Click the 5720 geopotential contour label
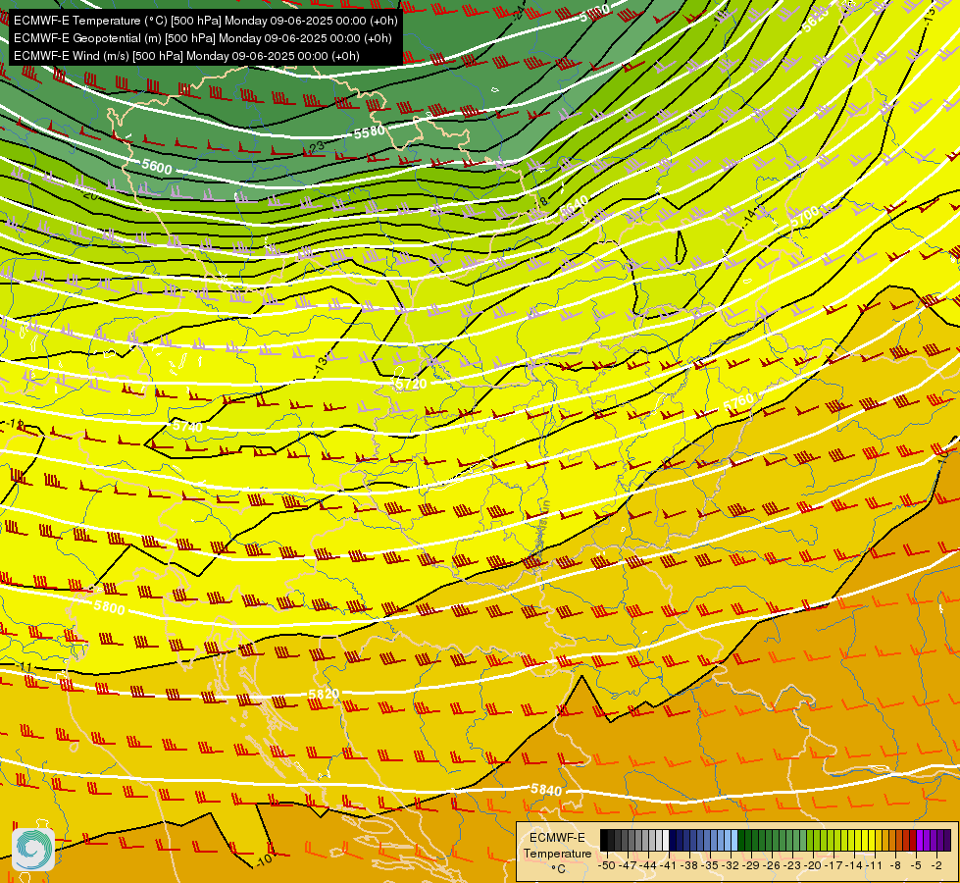Image resolution: width=960 pixels, height=883 pixels. [x=411, y=385]
